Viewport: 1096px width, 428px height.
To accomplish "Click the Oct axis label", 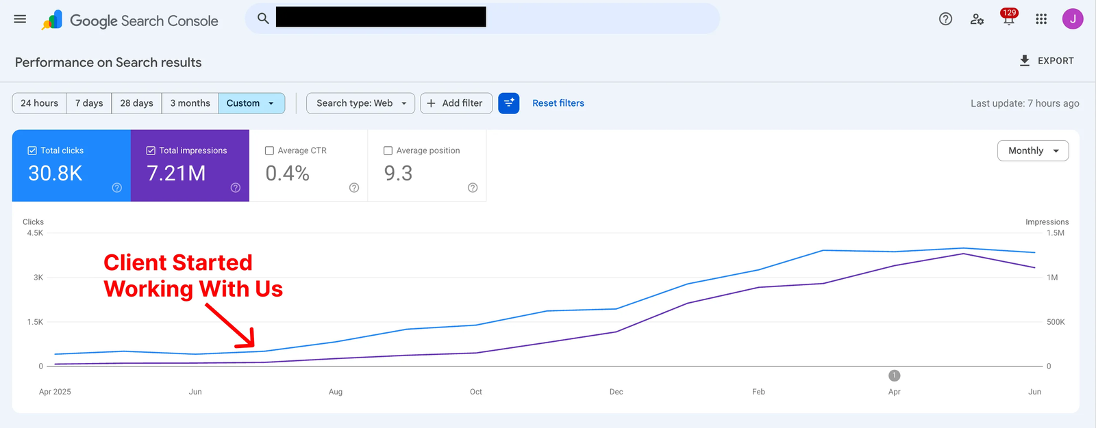I will pyautogui.click(x=476, y=392).
